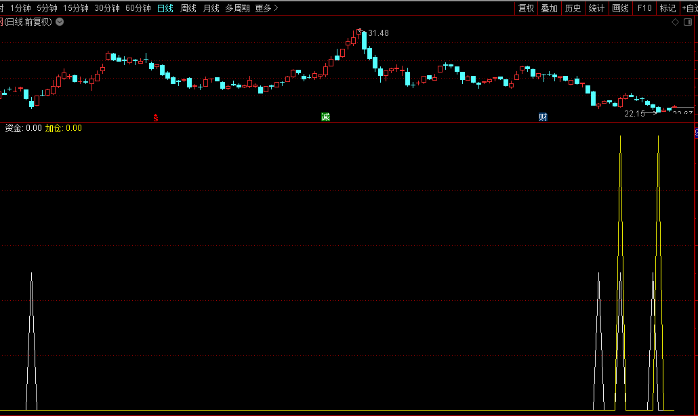This screenshot has height=416, width=698.
Task: Open the 多周期 multi-period view
Action: 237,8
